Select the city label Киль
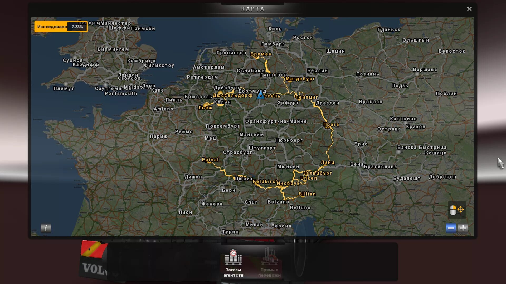The width and height of the screenshot is (506, 284). pyautogui.click(x=275, y=29)
